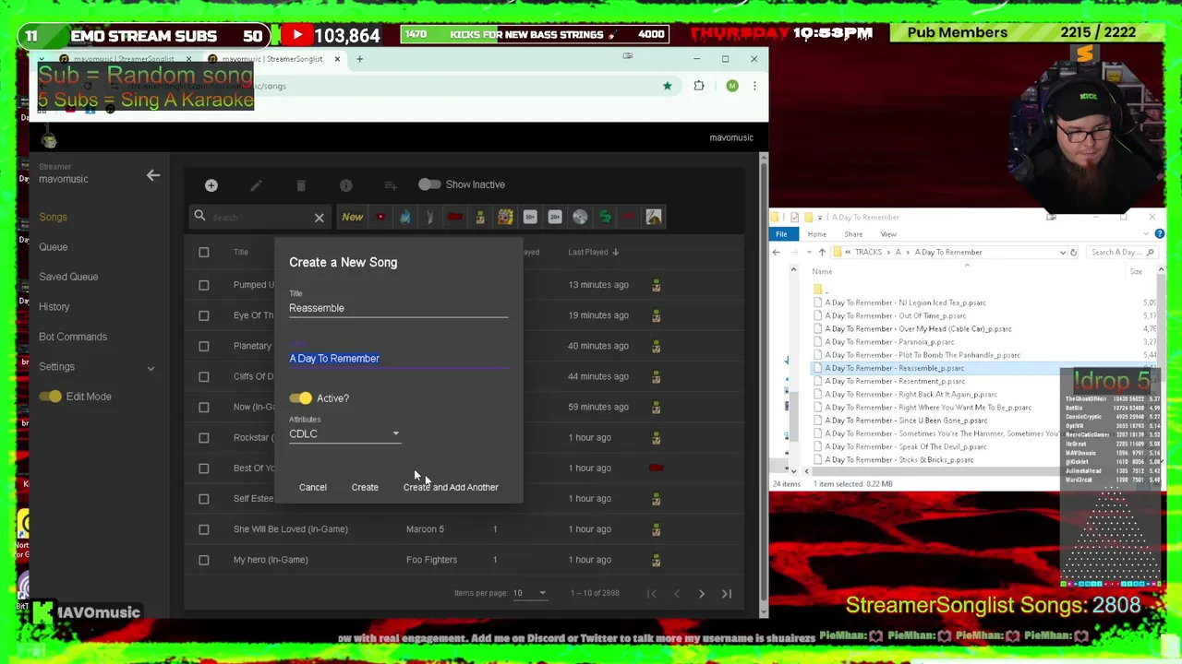
Task: Click the Create button
Action: coord(365,487)
